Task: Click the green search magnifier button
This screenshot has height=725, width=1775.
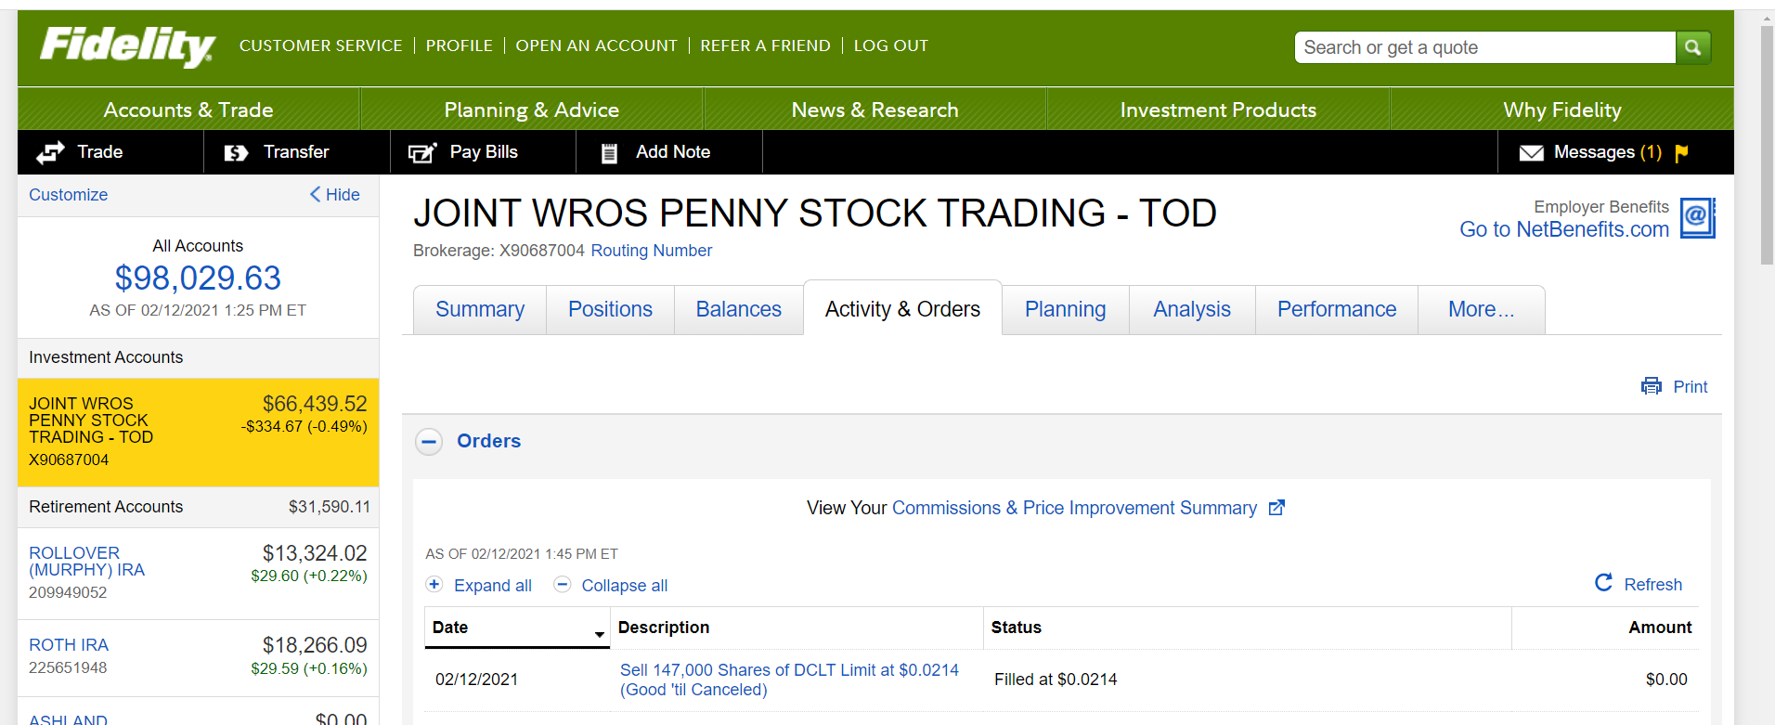Action: click(1692, 47)
